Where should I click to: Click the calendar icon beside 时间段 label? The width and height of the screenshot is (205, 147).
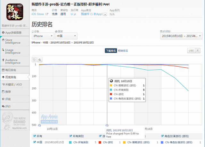(x=161, y=31)
